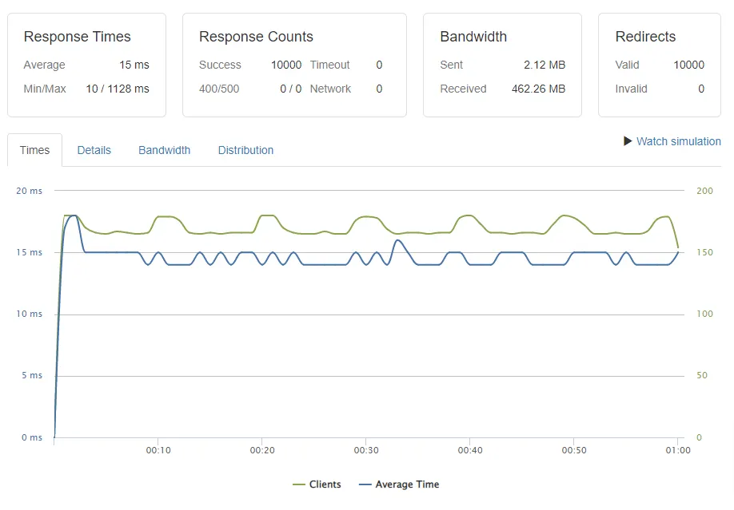Viewport: 734px width, 510px height.
Task: Click the 00:30 time axis marker
Action: tap(365, 450)
